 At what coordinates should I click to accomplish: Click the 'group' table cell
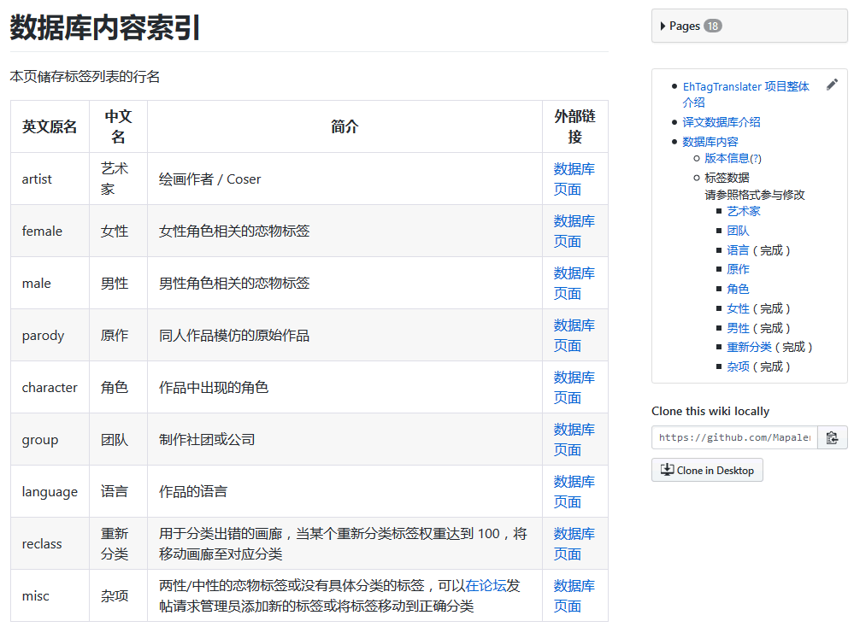(x=50, y=440)
